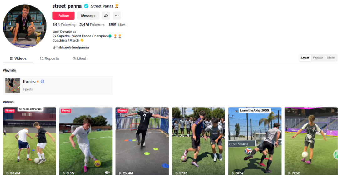Select the Popular sort option
The image size is (338, 175).
(x=318, y=58)
